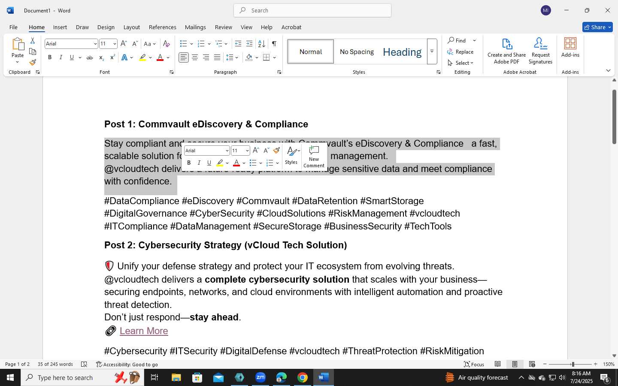618x386 pixels.
Task: Toggle Align Left paragraph alignment
Action: (184, 57)
